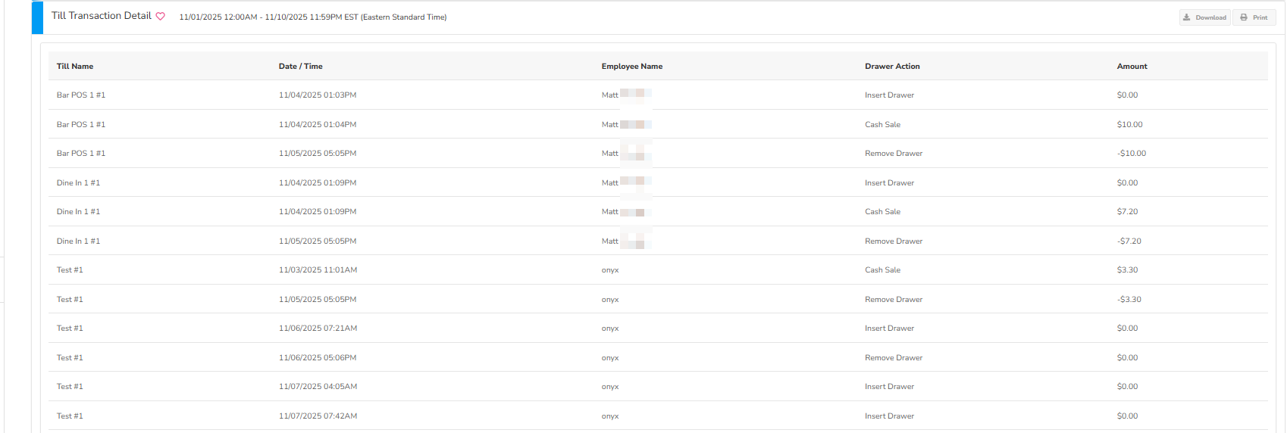Sort by the Till Name column header
The height and width of the screenshot is (433, 1287).
[75, 67]
